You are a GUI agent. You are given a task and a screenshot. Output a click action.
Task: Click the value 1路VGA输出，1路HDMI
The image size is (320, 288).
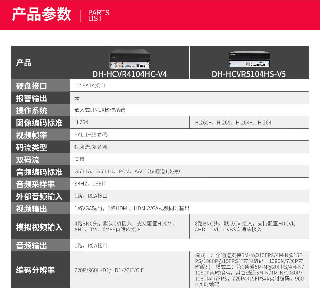[101, 208]
